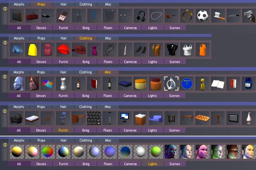Open the Props tab in top panel

click(x=41, y=4)
